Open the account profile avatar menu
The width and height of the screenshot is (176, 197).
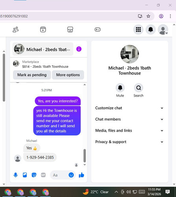pos(163,30)
